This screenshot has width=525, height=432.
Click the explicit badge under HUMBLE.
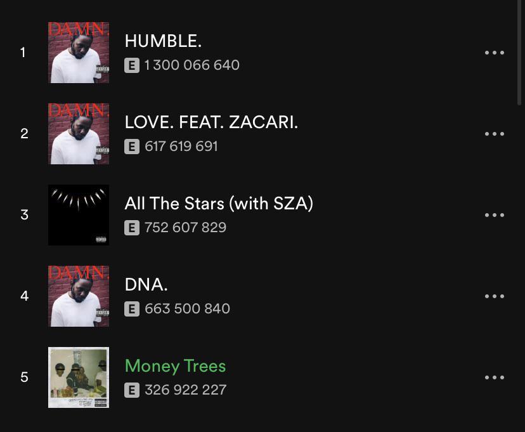coord(132,65)
